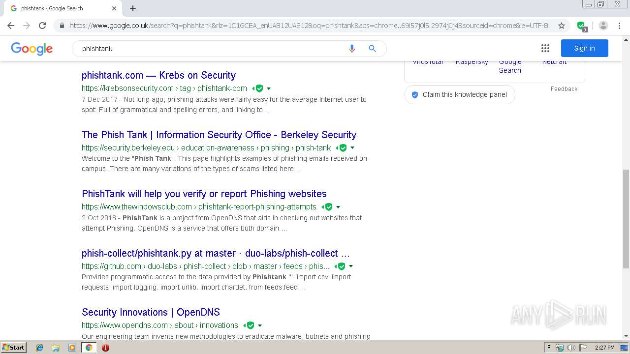The image size is (630, 354).
Task: Expand dropdown arrow on github.com result
Action: 351,266
